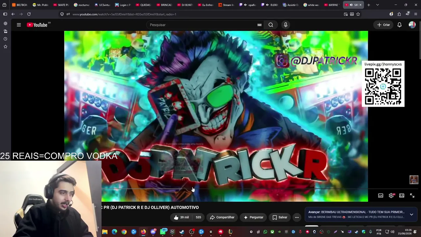Open Discord from the taskbar

pos(153,232)
